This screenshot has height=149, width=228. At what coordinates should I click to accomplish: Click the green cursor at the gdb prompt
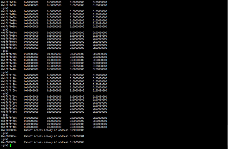10,146
